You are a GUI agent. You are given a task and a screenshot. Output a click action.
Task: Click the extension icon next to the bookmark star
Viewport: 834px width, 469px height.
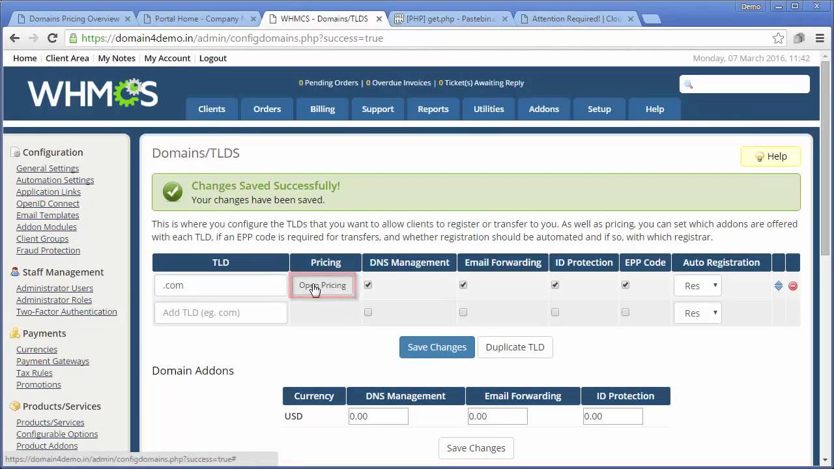[x=799, y=38]
